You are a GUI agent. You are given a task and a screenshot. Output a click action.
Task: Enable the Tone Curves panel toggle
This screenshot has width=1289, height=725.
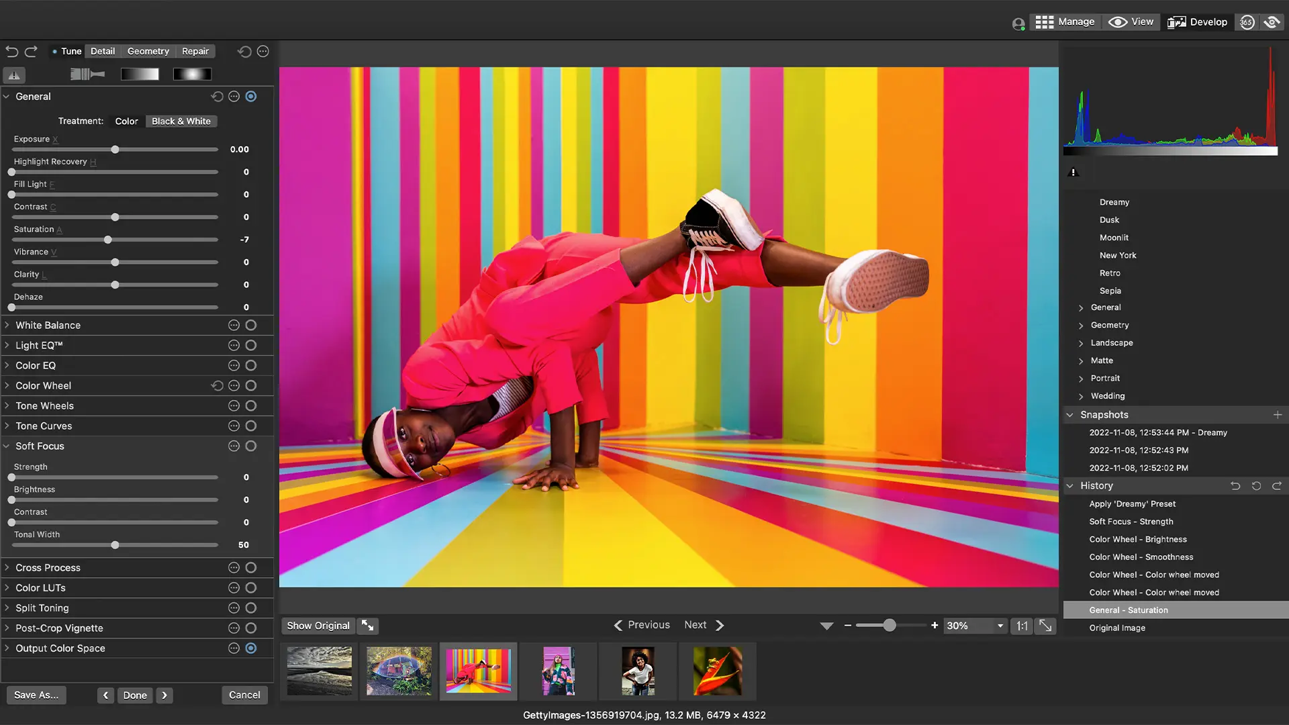251,426
